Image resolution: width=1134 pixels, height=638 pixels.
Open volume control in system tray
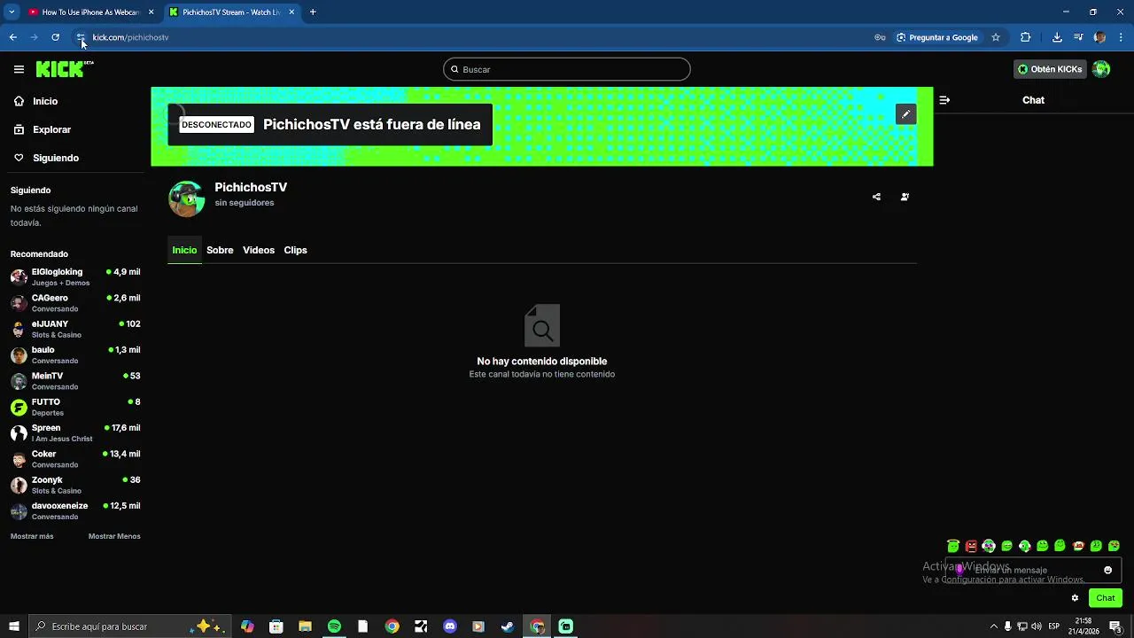coord(1037,626)
